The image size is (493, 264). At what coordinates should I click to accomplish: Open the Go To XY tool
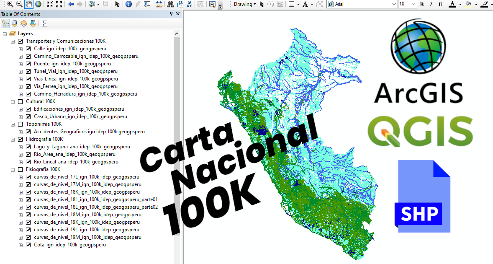pos(188,5)
